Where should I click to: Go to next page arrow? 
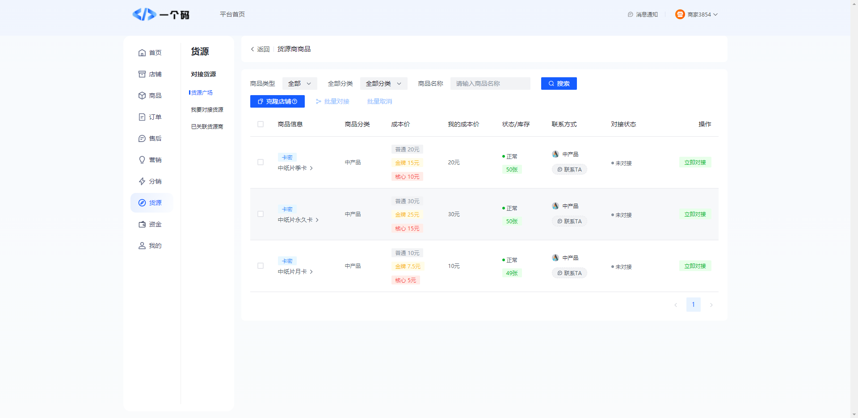click(711, 305)
